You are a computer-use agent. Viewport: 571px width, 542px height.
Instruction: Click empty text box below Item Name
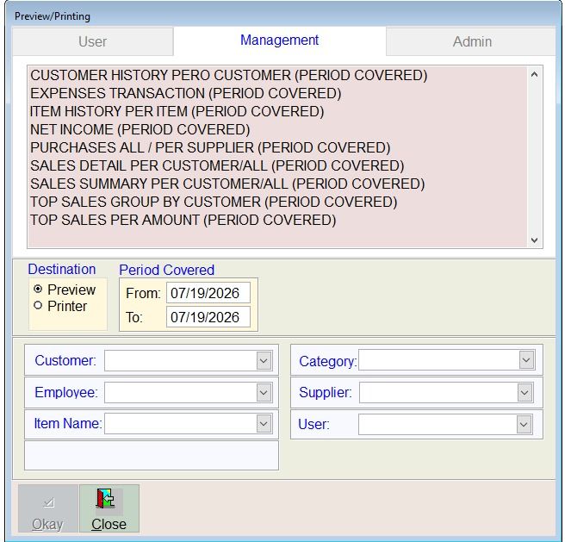point(152,455)
